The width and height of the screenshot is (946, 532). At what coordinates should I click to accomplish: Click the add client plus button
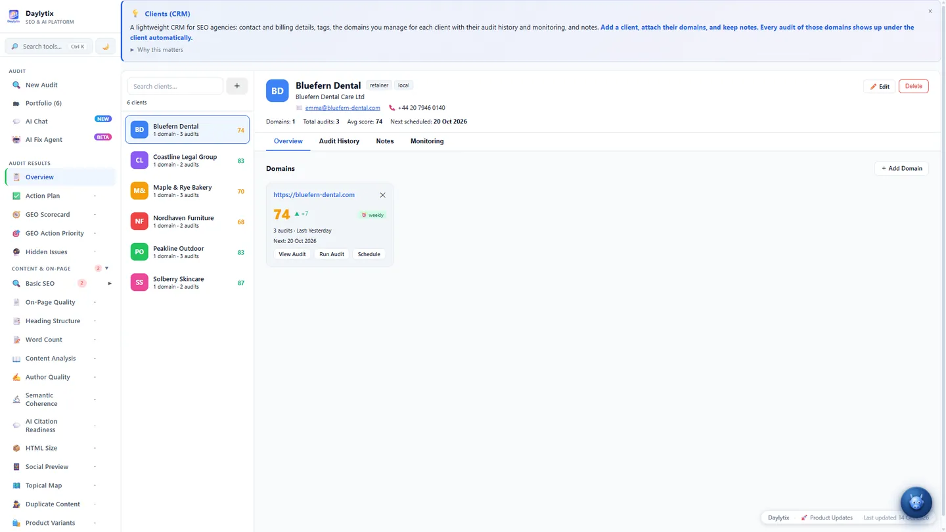click(237, 86)
